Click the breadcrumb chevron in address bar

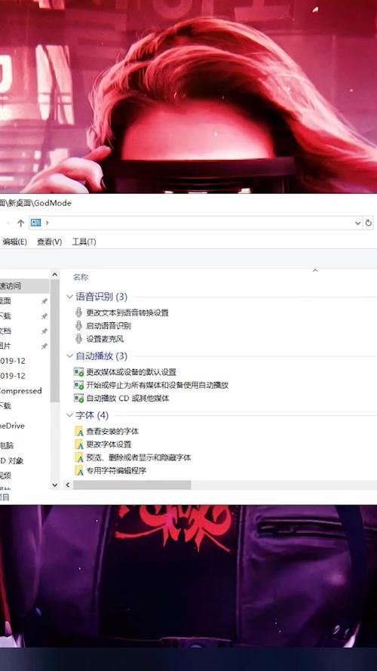[x=47, y=223]
